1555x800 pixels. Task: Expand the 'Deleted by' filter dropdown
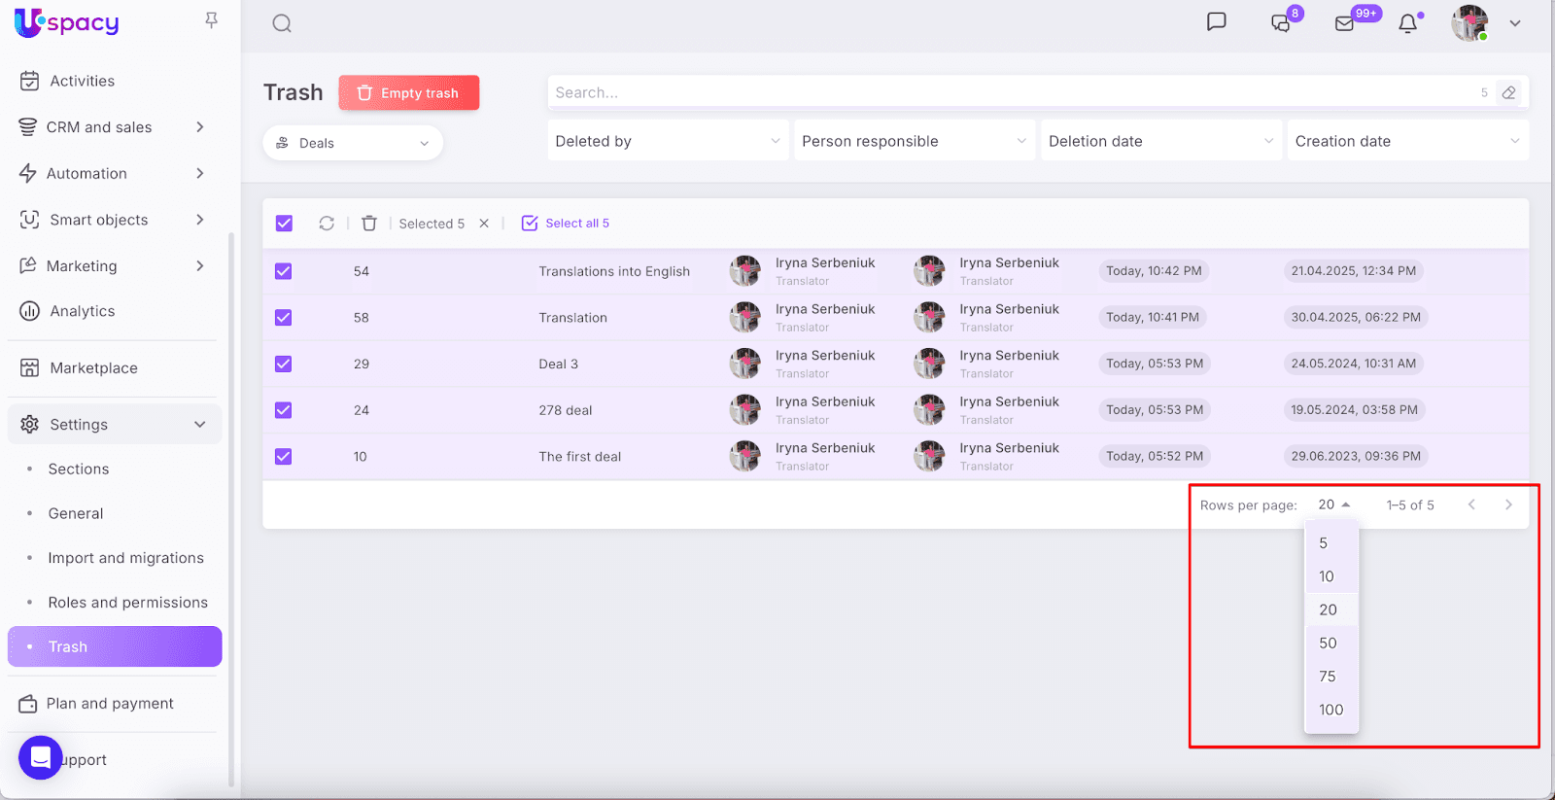[x=668, y=141]
